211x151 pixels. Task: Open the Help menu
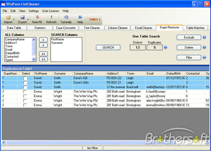pyautogui.click(x=66, y=11)
